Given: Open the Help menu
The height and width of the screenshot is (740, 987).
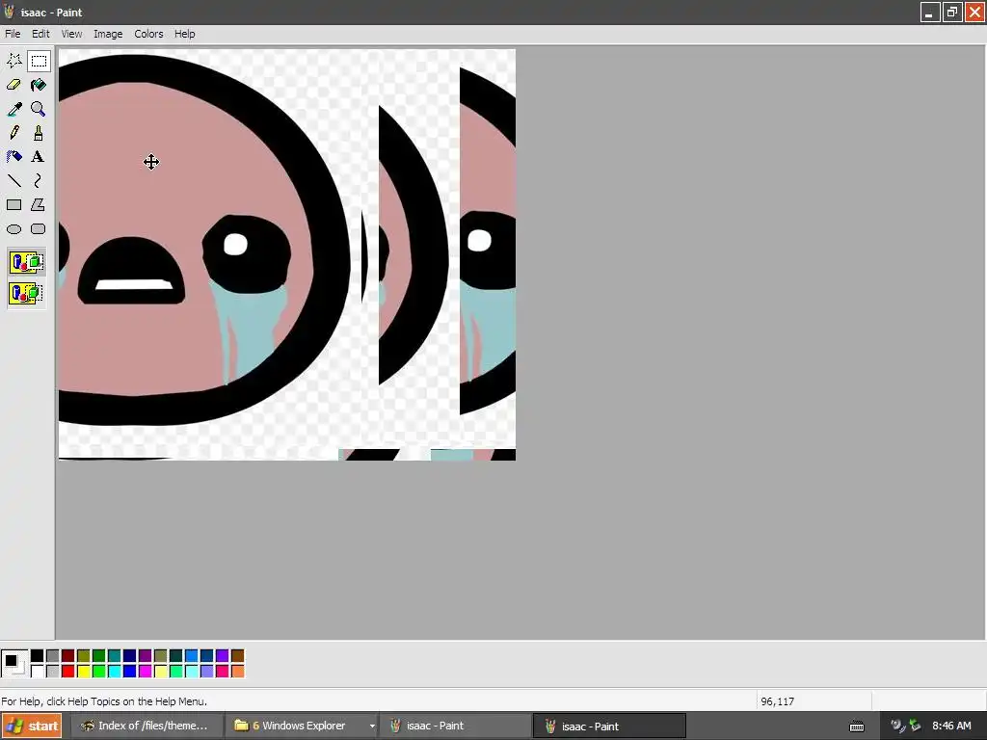Looking at the screenshot, I should click(x=184, y=34).
